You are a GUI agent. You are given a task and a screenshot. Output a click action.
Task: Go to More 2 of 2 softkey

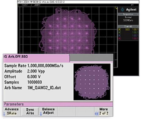point(104,111)
